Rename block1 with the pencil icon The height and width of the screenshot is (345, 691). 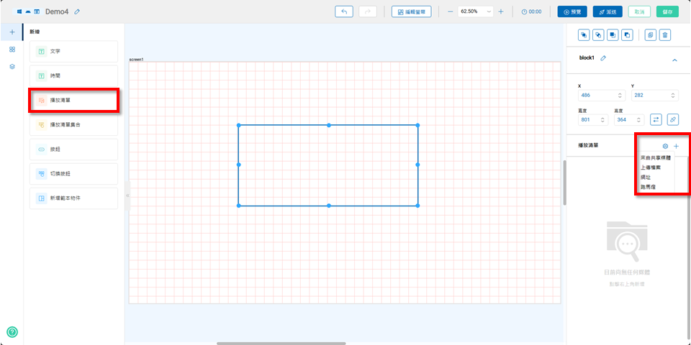tap(603, 57)
